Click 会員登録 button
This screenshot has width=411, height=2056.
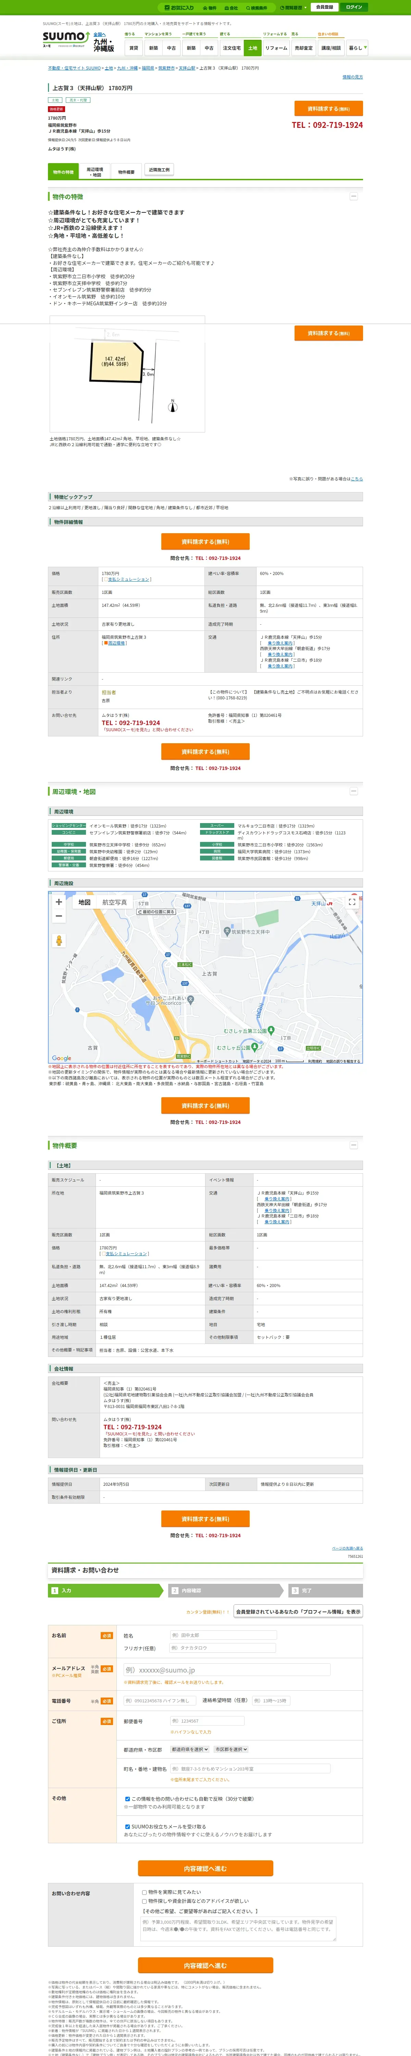[325, 7]
